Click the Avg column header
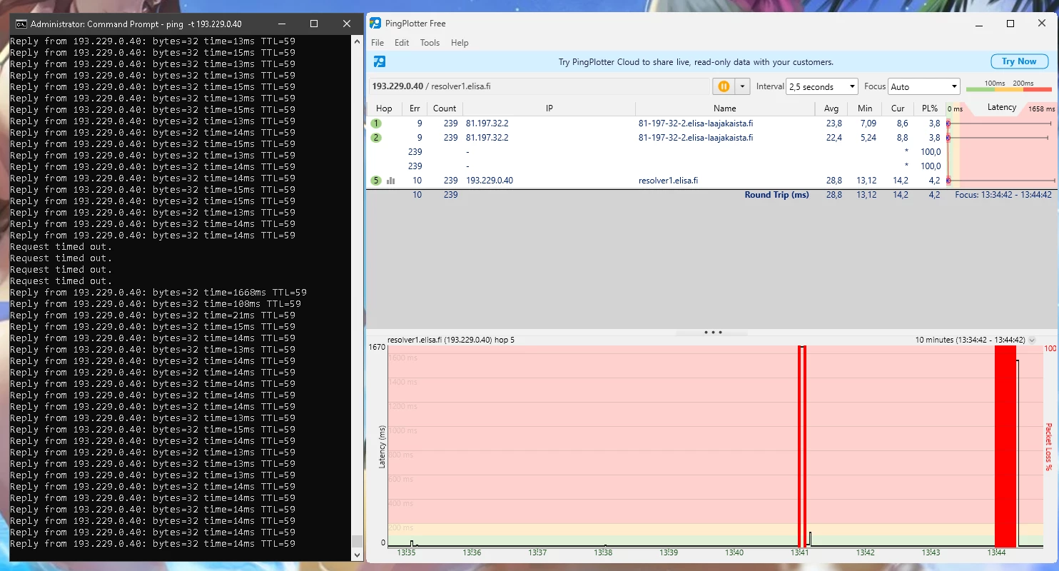 [x=831, y=108]
